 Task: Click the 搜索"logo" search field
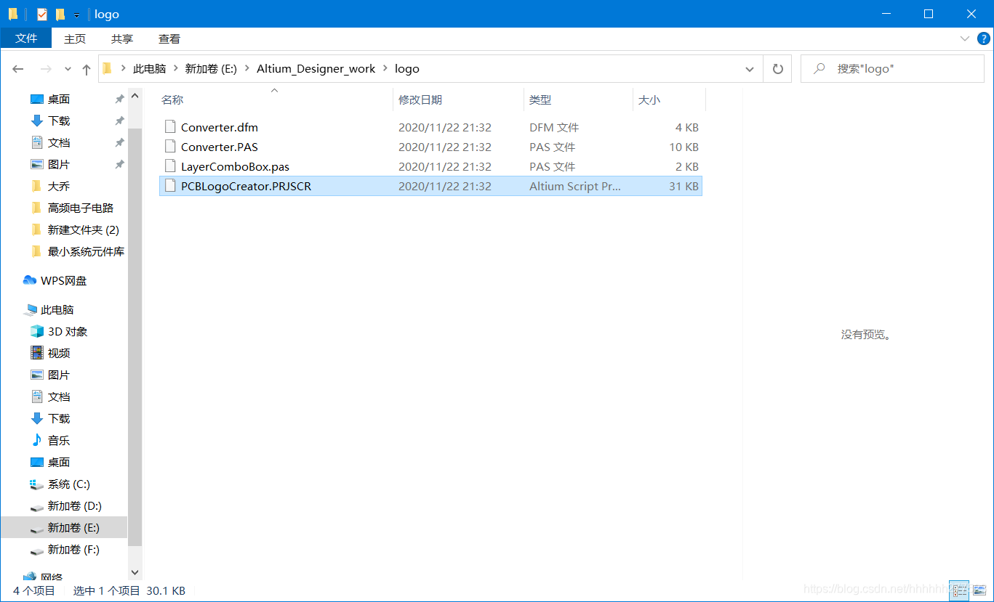892,69
